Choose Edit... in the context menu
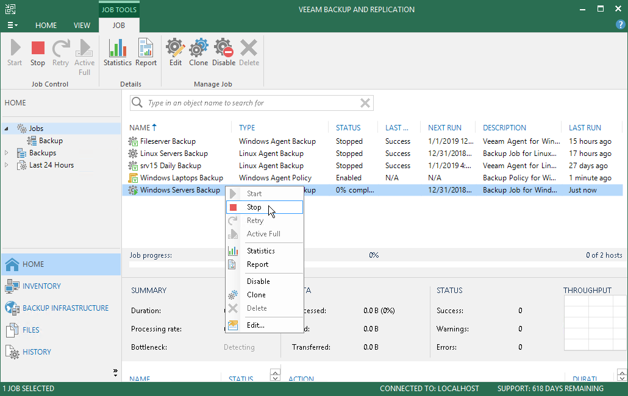The height and width of the screenshot is (396, 628). (x=265, y=325)
